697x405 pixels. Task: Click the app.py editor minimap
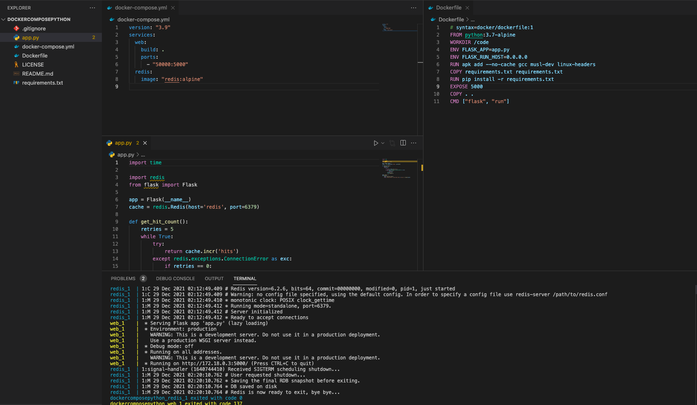click(x=398, y=168)
